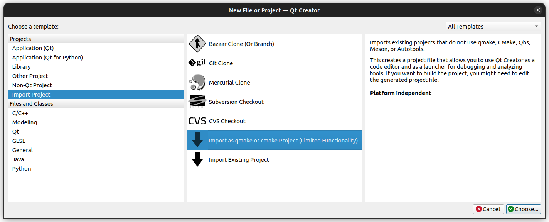Select CVS Checkout template

(x=274, y=121)
